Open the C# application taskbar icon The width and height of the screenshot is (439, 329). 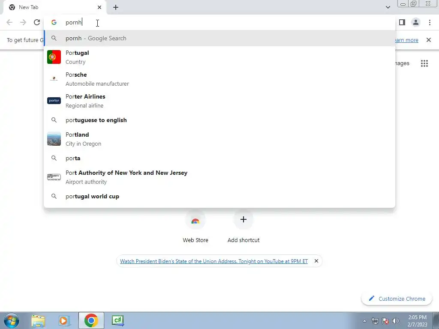click(118, 320)
